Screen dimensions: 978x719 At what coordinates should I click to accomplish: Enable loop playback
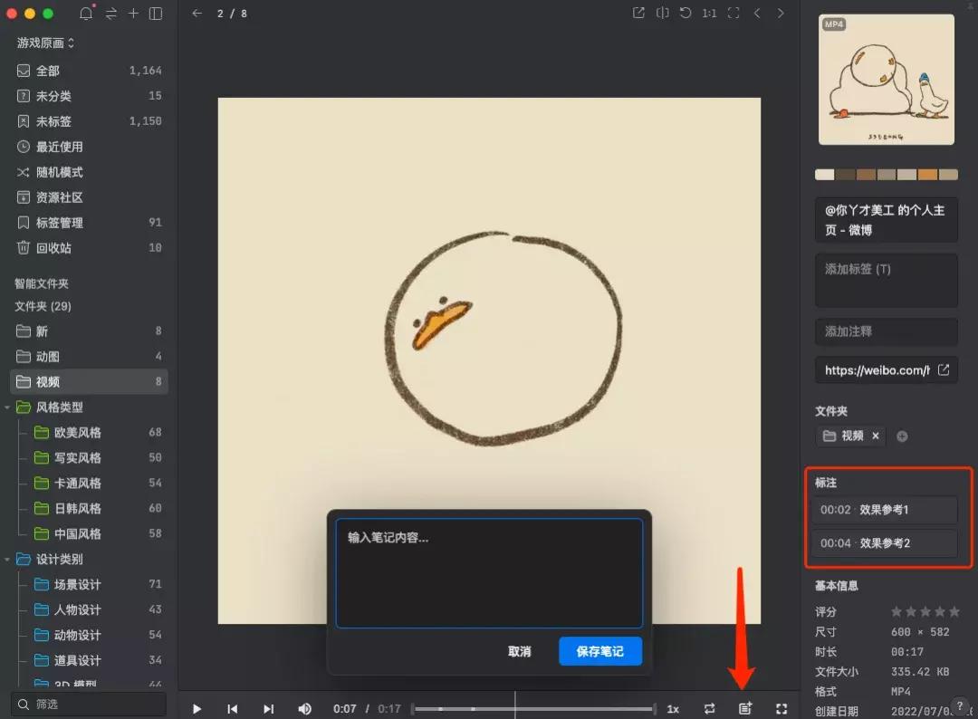(709, 709)
